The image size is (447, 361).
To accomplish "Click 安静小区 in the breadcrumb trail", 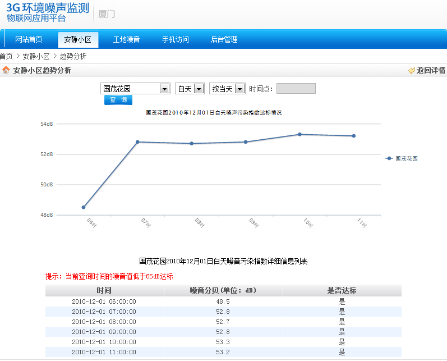I will (x=36, y=56).
